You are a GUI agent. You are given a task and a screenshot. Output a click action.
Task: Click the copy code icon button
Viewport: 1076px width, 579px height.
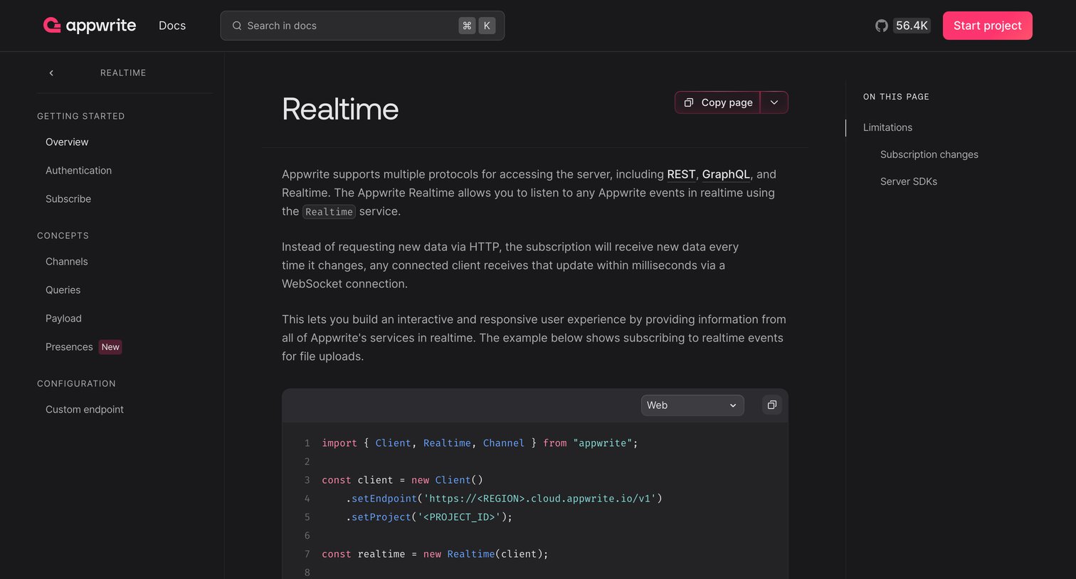(x=771, y=405)
